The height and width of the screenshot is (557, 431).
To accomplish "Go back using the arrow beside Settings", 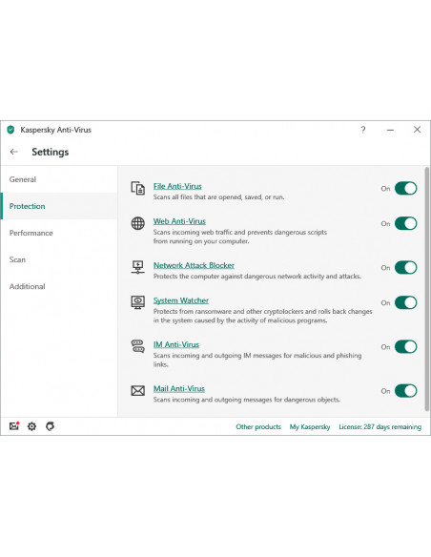I will point(14,152).
